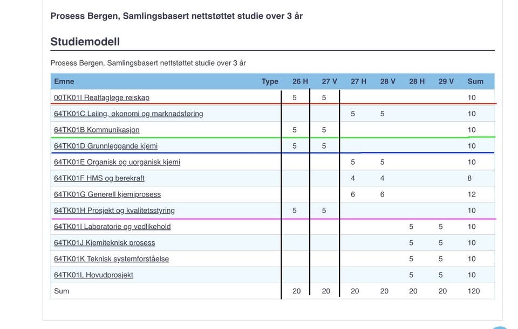Viewport: 518px width, 329px height.
Task: Open the 00TK01I Realfaglege reiskap course link
Action: 101,97
